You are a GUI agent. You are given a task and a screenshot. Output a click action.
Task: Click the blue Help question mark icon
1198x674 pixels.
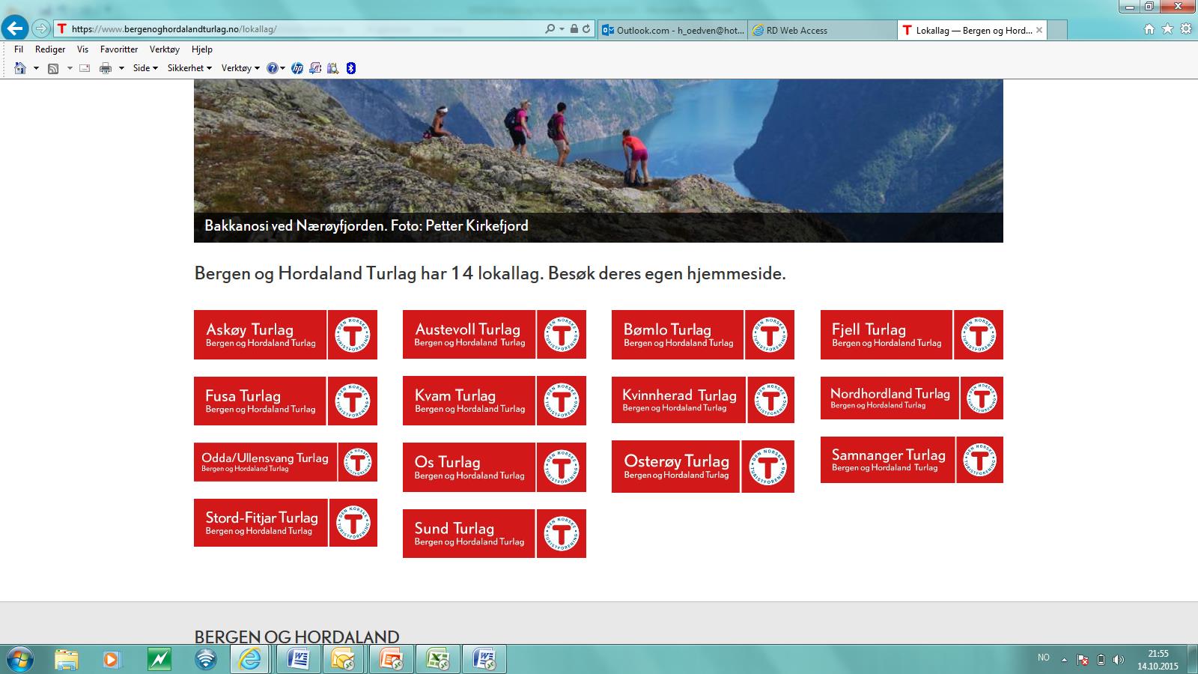pyautogui.click(x=273, y=68)
